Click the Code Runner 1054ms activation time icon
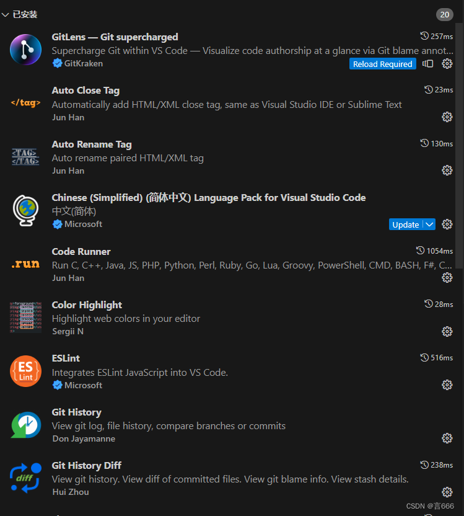Image resolution: width=464 pixels, height=516 pixels. 420,251
